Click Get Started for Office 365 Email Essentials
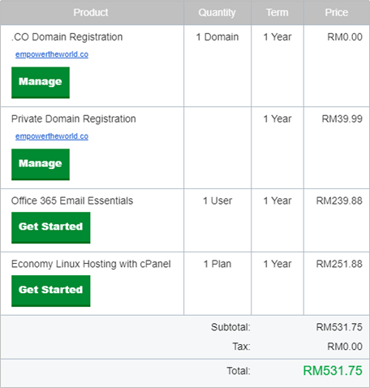The height and width of the screenshot is (388, 370). [51, 227]
